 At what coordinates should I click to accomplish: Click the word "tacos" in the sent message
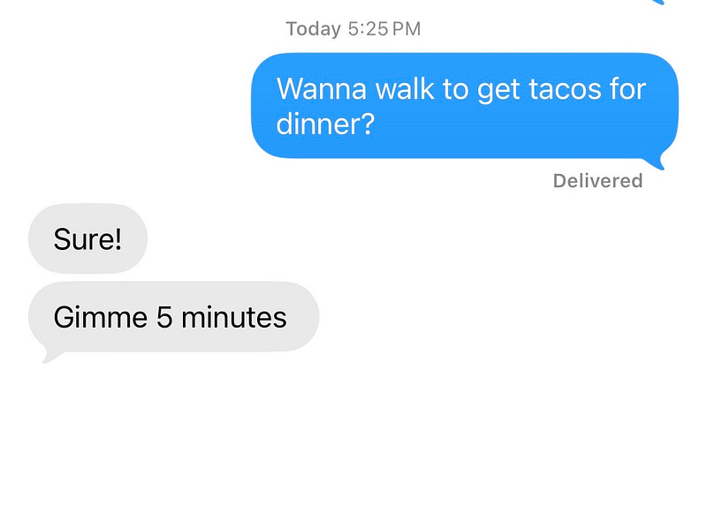[565, 89]
